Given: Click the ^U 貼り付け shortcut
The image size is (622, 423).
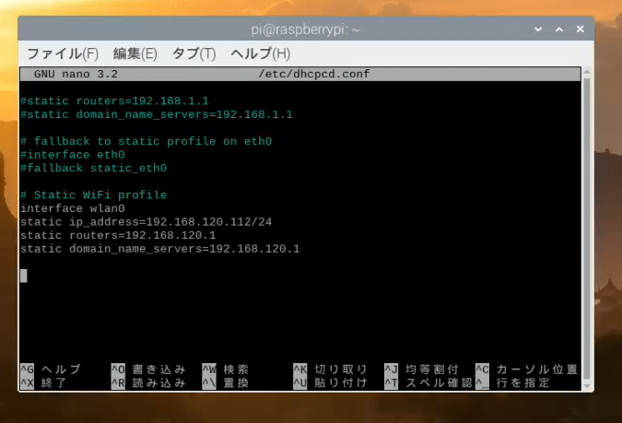Looking at the screenshot, I should tap(331, 383).
